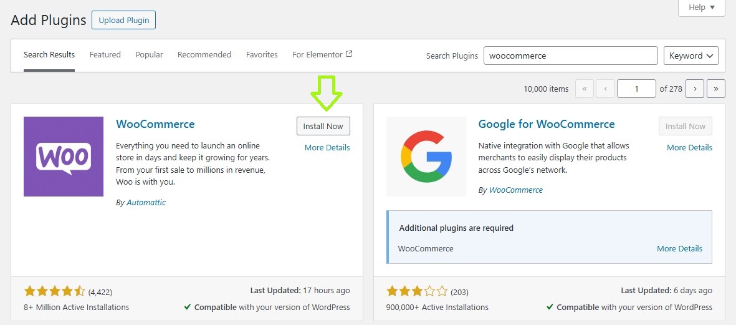
Task: Click the (203) ratings count
Action: click(459, 292)
